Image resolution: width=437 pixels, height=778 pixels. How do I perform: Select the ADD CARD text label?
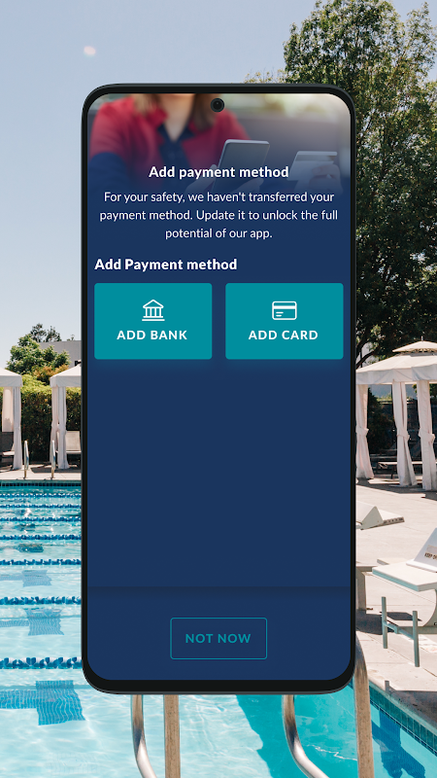coord(284,335)
